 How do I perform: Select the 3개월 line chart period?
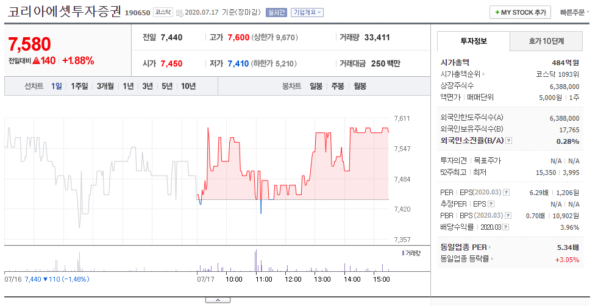tap(105, 86)
